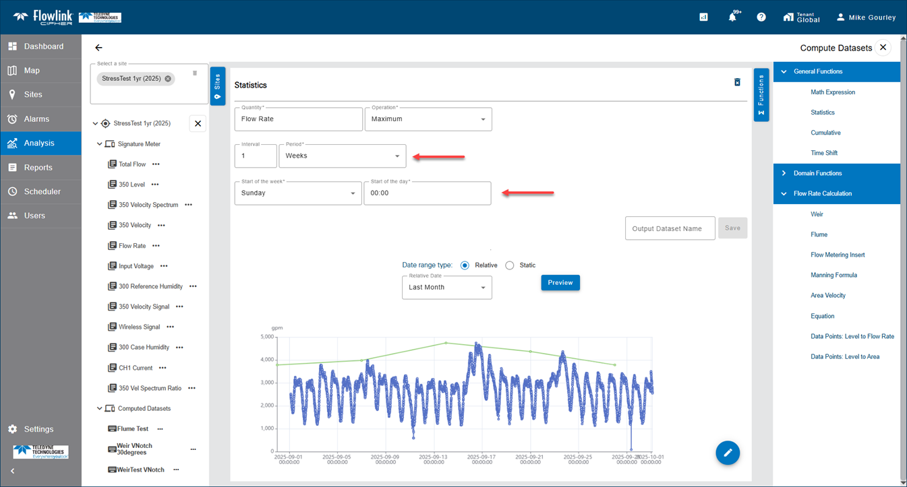Collapse the sidebar with bottom-left chevron

coord(12,471)
